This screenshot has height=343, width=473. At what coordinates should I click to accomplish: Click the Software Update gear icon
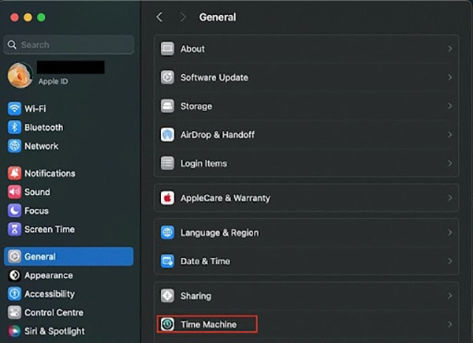tap(167, 77)
